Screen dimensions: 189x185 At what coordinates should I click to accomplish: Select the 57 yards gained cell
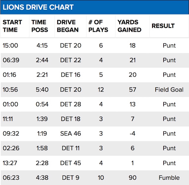[x=133, y=90]
